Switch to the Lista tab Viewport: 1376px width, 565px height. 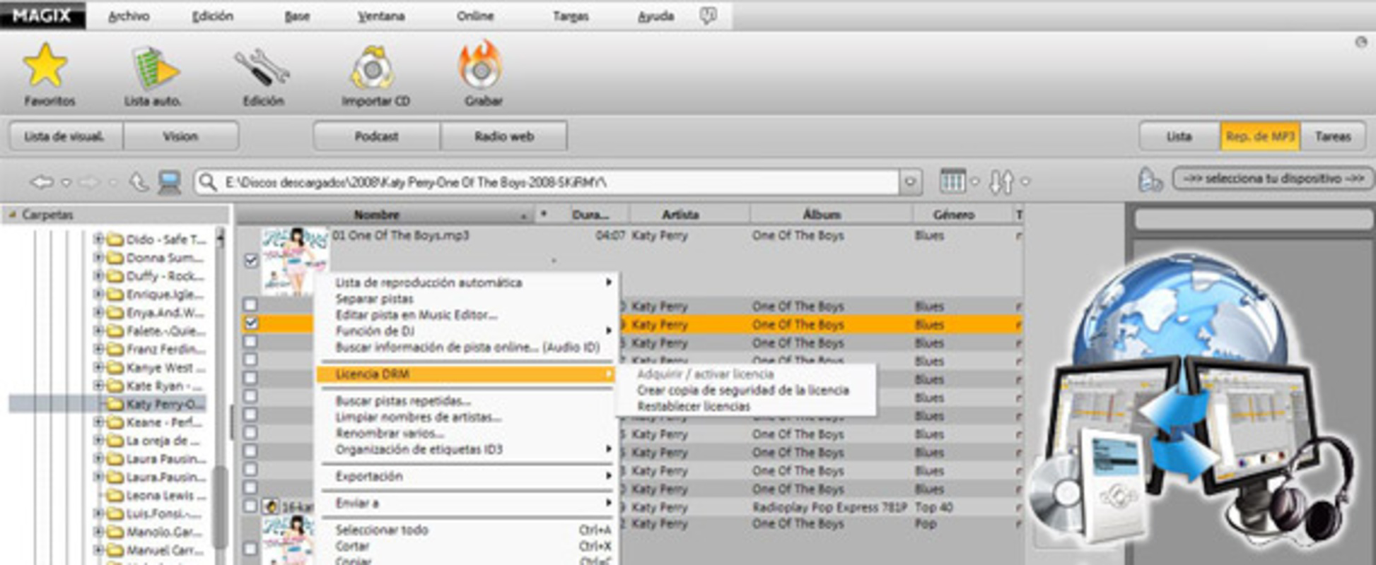1179,136
